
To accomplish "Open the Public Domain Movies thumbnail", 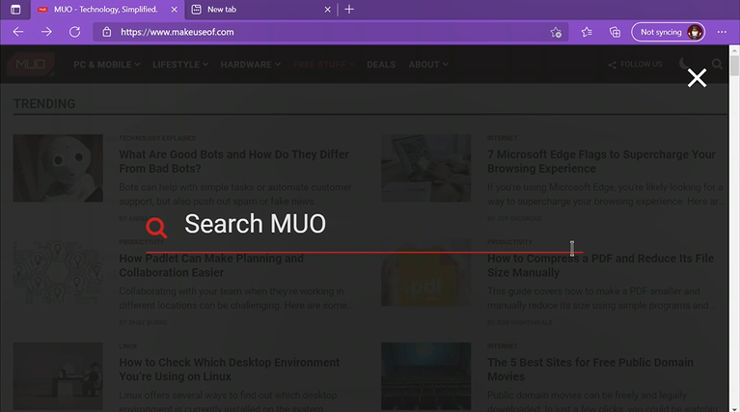I will click(x=425, y=376).
